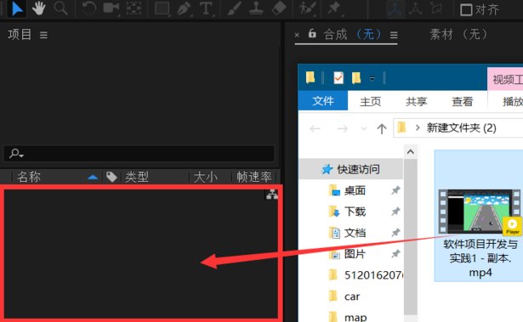523x322 pixels.
Task: Open the 查看 ribbon tab in Explorer
Action: pos(463,101)
